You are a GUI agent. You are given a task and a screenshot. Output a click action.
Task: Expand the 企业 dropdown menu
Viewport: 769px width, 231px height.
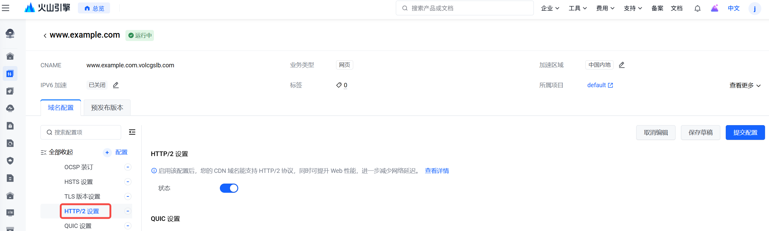(550, 8)
